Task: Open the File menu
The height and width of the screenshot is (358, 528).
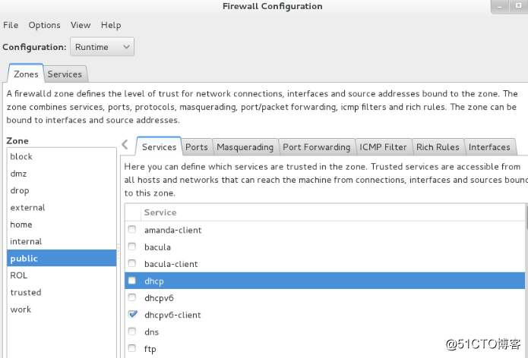Action: click(11, 25)
